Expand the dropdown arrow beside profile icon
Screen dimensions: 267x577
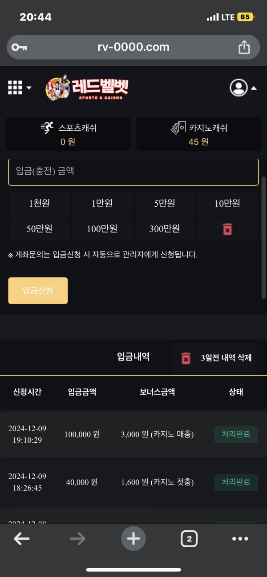point(255,88)
